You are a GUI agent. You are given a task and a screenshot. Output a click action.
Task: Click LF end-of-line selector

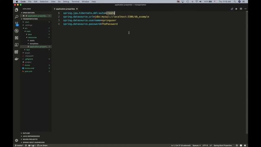(210, 145)
